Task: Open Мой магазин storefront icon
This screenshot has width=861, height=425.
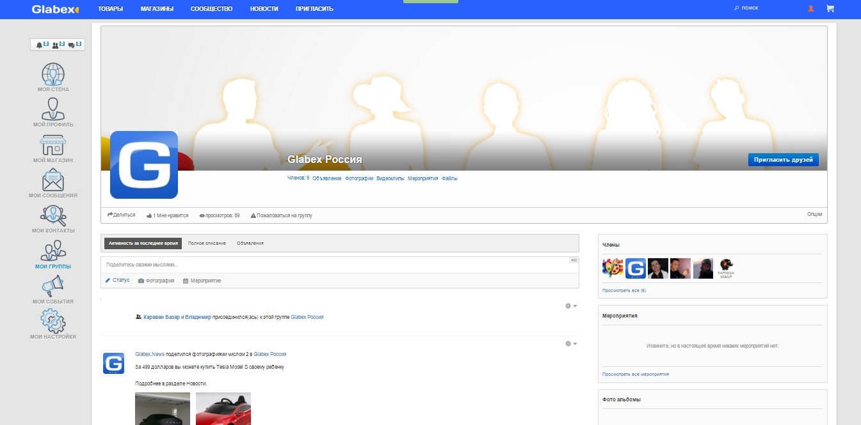Action: 53,144
